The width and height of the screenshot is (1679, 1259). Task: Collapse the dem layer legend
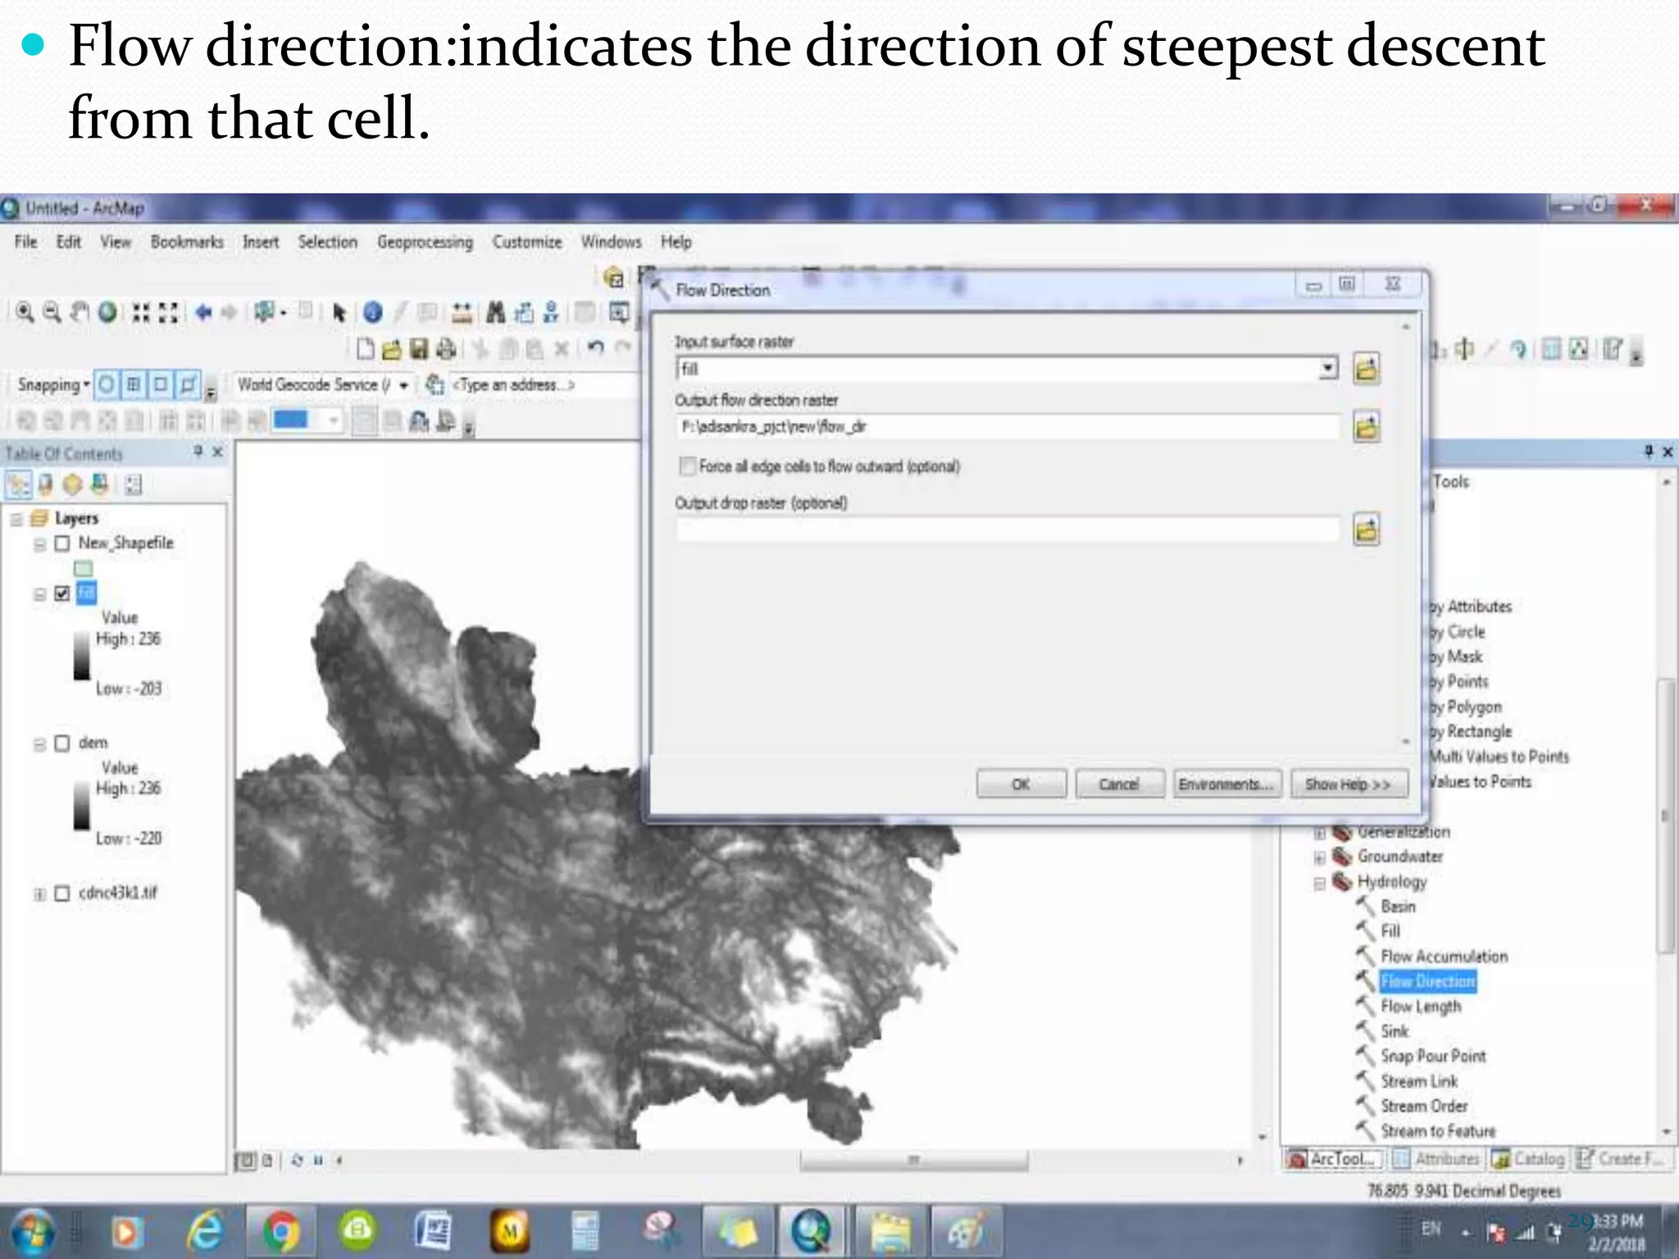click(39, 744)
